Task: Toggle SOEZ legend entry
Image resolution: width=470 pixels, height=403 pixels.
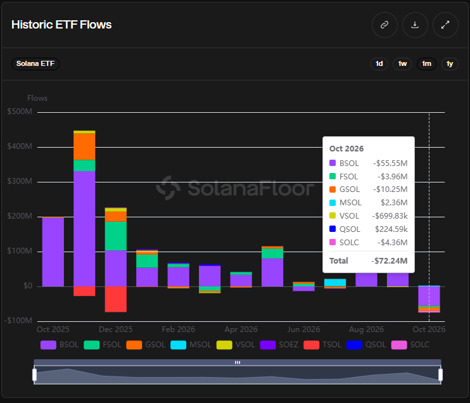Action: click(x=279, y=345)
